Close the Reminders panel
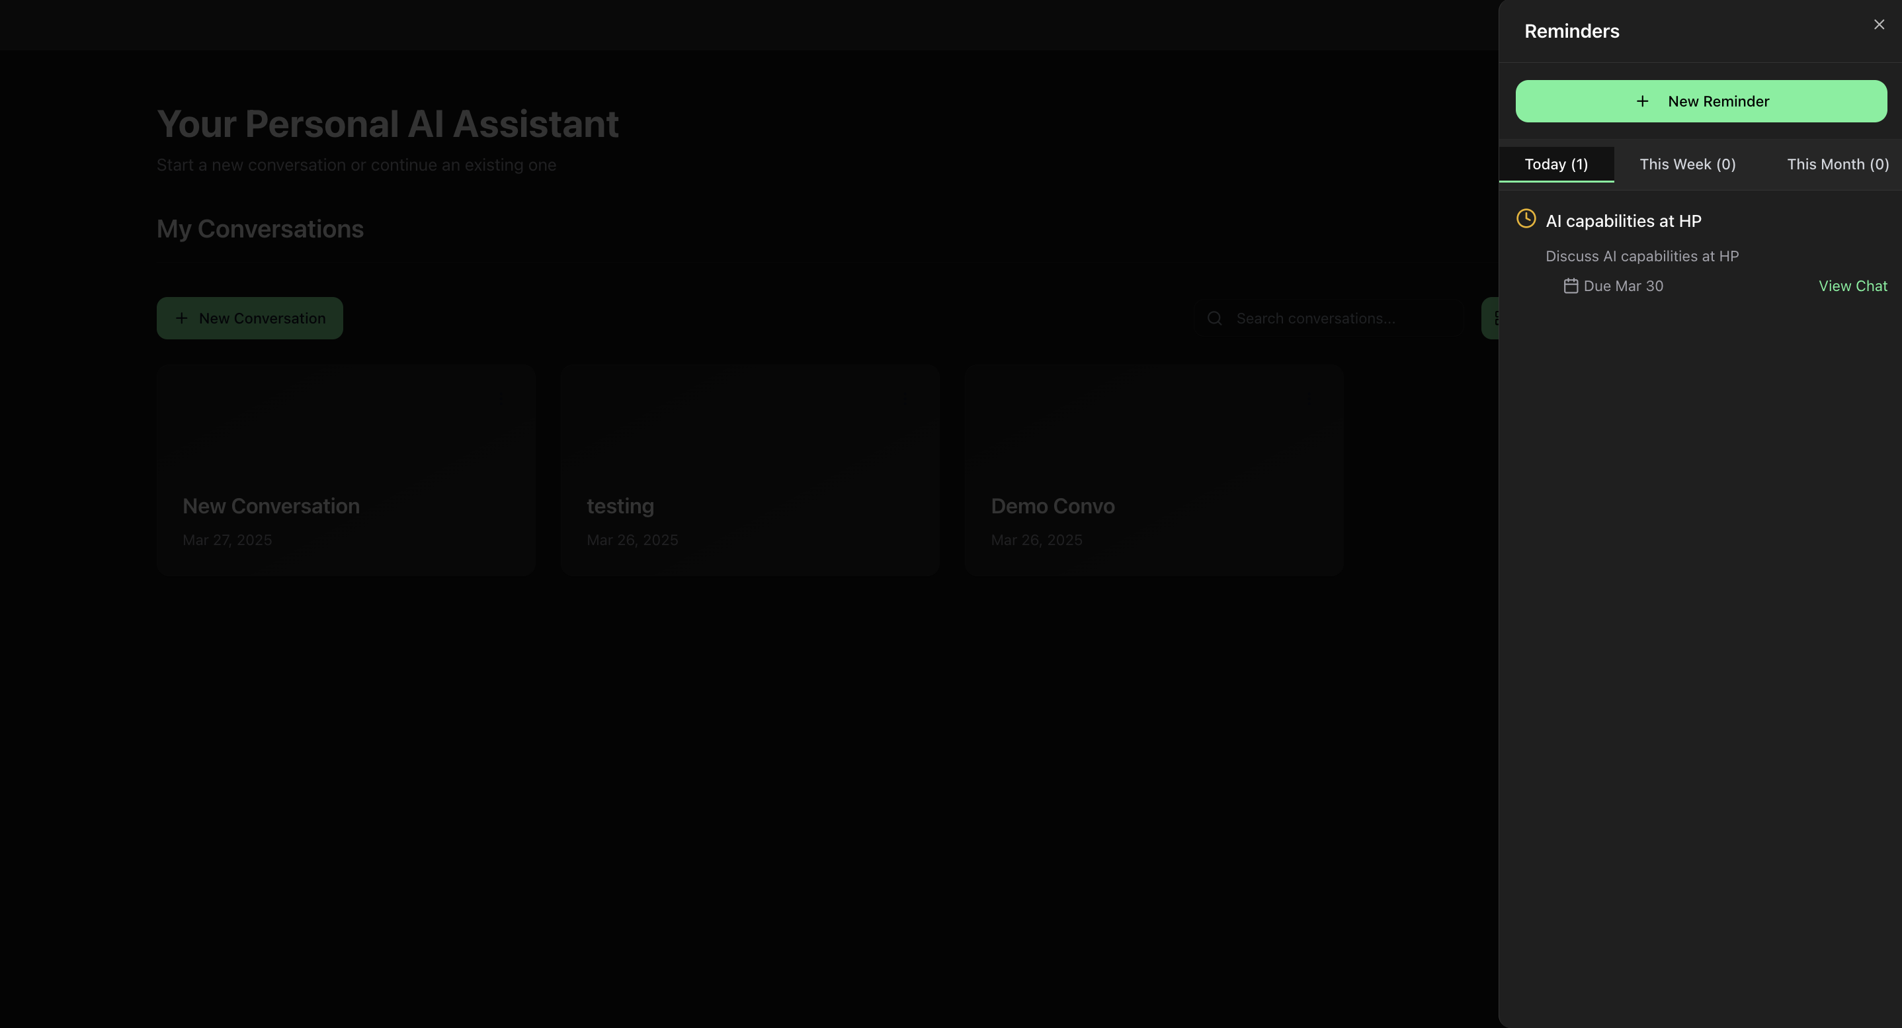The image size is (1902, 1028). pos(1878,25)
